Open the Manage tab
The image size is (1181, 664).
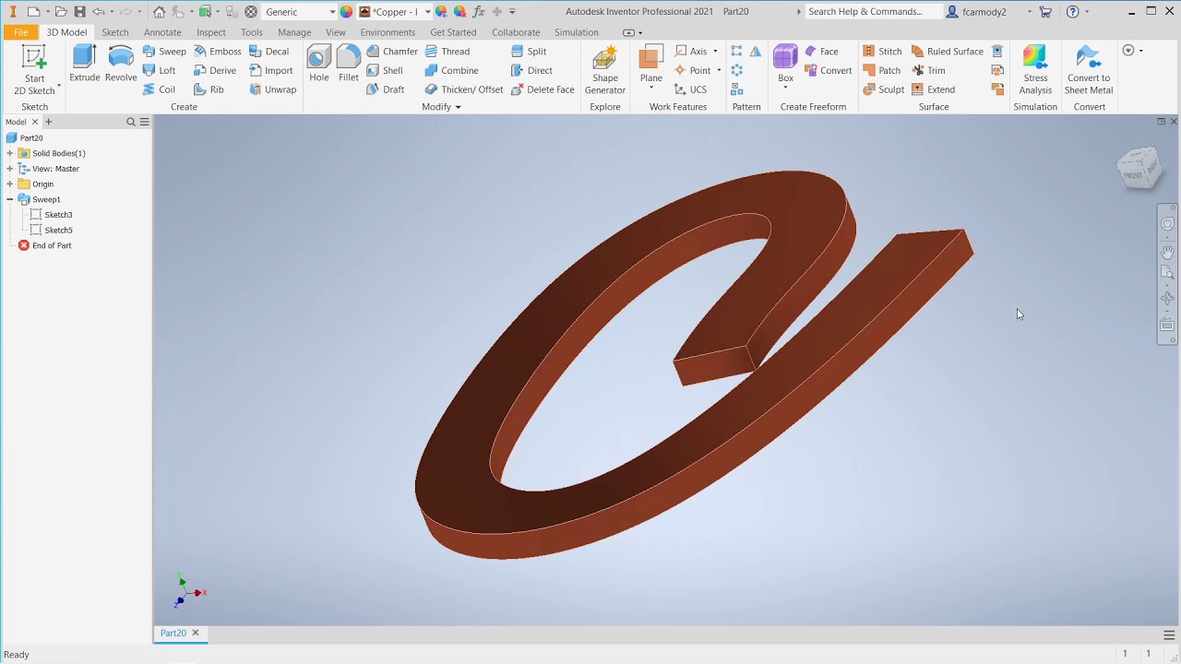click(294, 32)
